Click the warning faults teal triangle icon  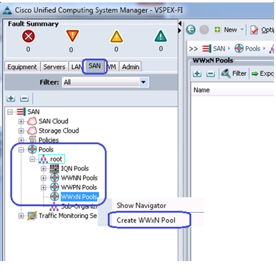tap(161, 36)
